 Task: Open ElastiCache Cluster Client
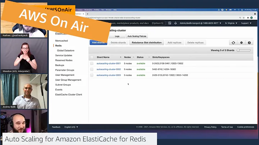(69, 95)
